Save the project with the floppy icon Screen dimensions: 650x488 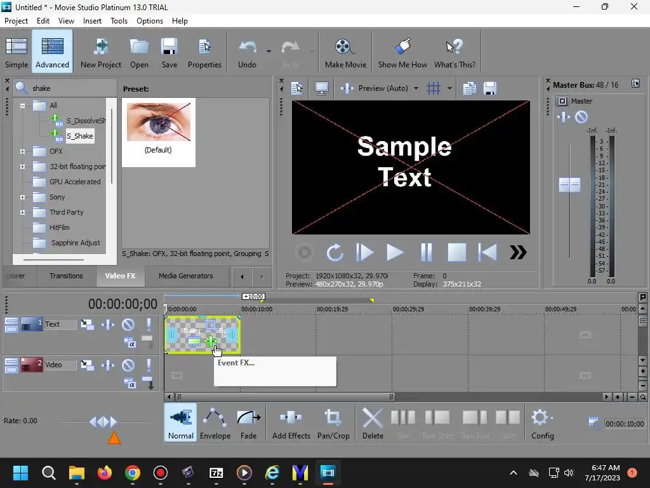pos(169,52)
